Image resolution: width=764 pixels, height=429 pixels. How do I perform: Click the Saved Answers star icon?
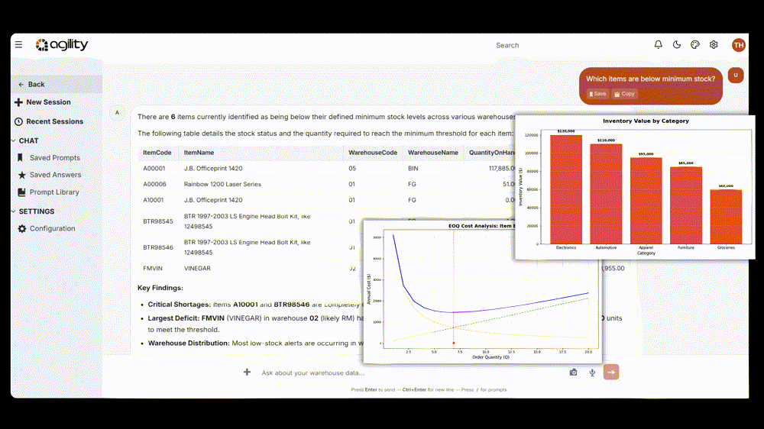click(x=21, y=175)
